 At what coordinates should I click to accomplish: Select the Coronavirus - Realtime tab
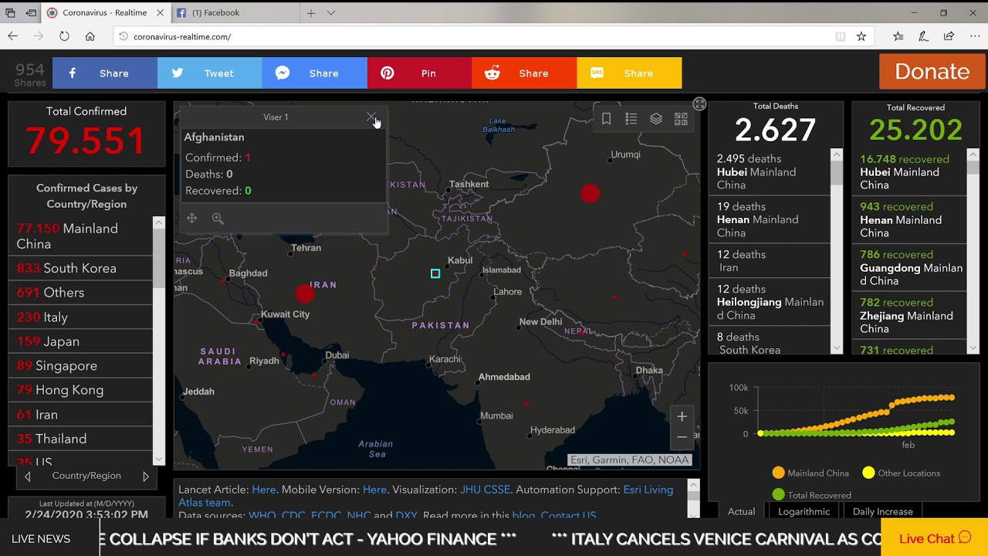click(x=105, y=13)
